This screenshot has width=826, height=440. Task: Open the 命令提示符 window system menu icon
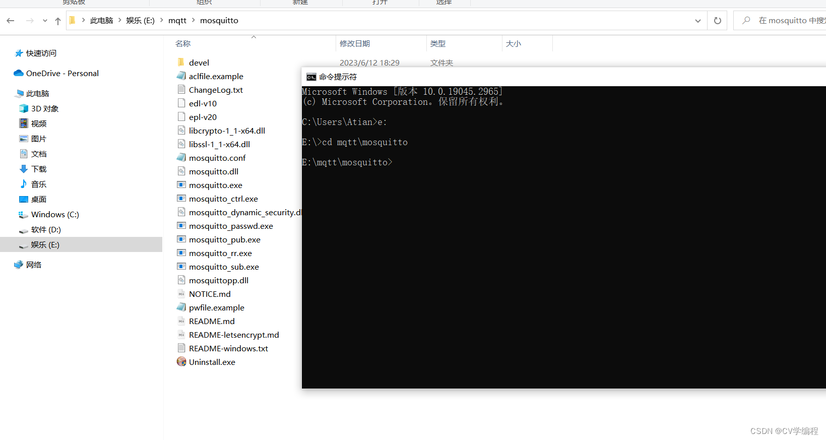(311, 77)
